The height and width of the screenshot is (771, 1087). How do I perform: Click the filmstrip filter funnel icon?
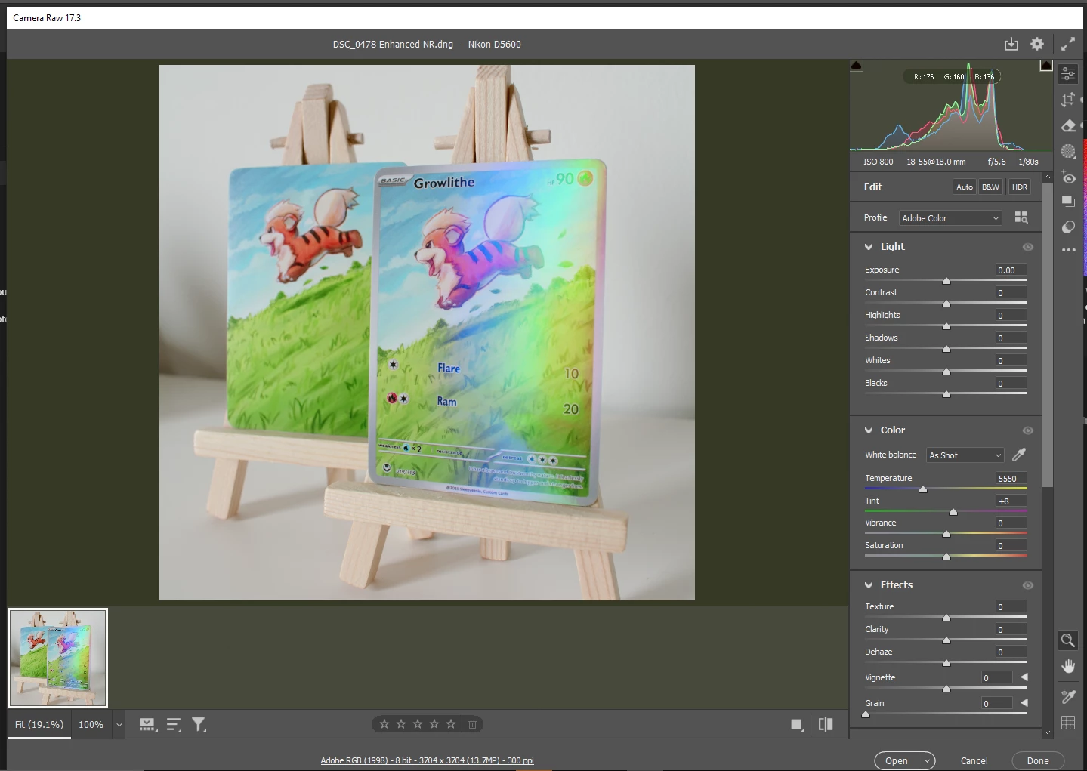[199, 725]
